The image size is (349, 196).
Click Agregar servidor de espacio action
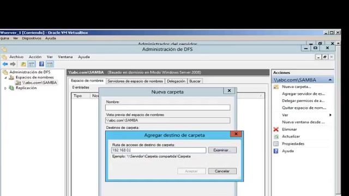(x=303, y=94)
